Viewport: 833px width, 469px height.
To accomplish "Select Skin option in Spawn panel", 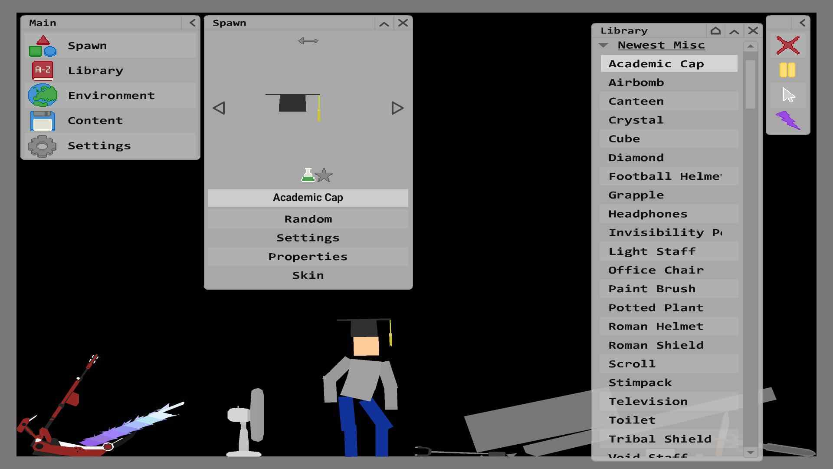I will (x=308, y=275).
